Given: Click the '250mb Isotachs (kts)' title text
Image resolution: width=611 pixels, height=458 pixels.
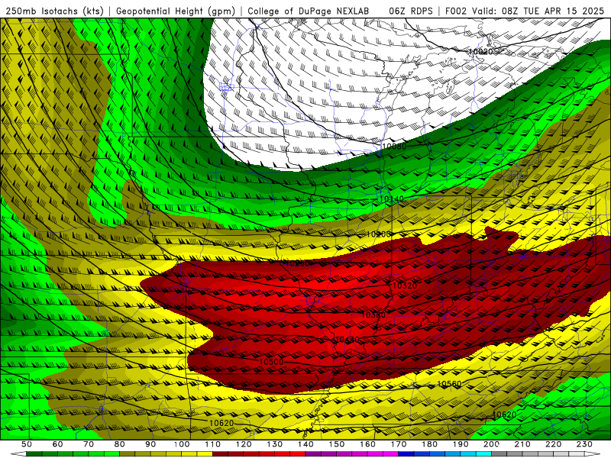Looking at the screenshot, I should point(54,11).
